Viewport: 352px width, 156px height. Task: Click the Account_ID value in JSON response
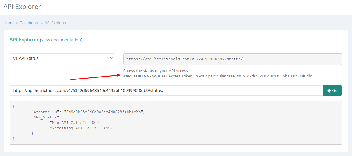click(x=104, y=112)
